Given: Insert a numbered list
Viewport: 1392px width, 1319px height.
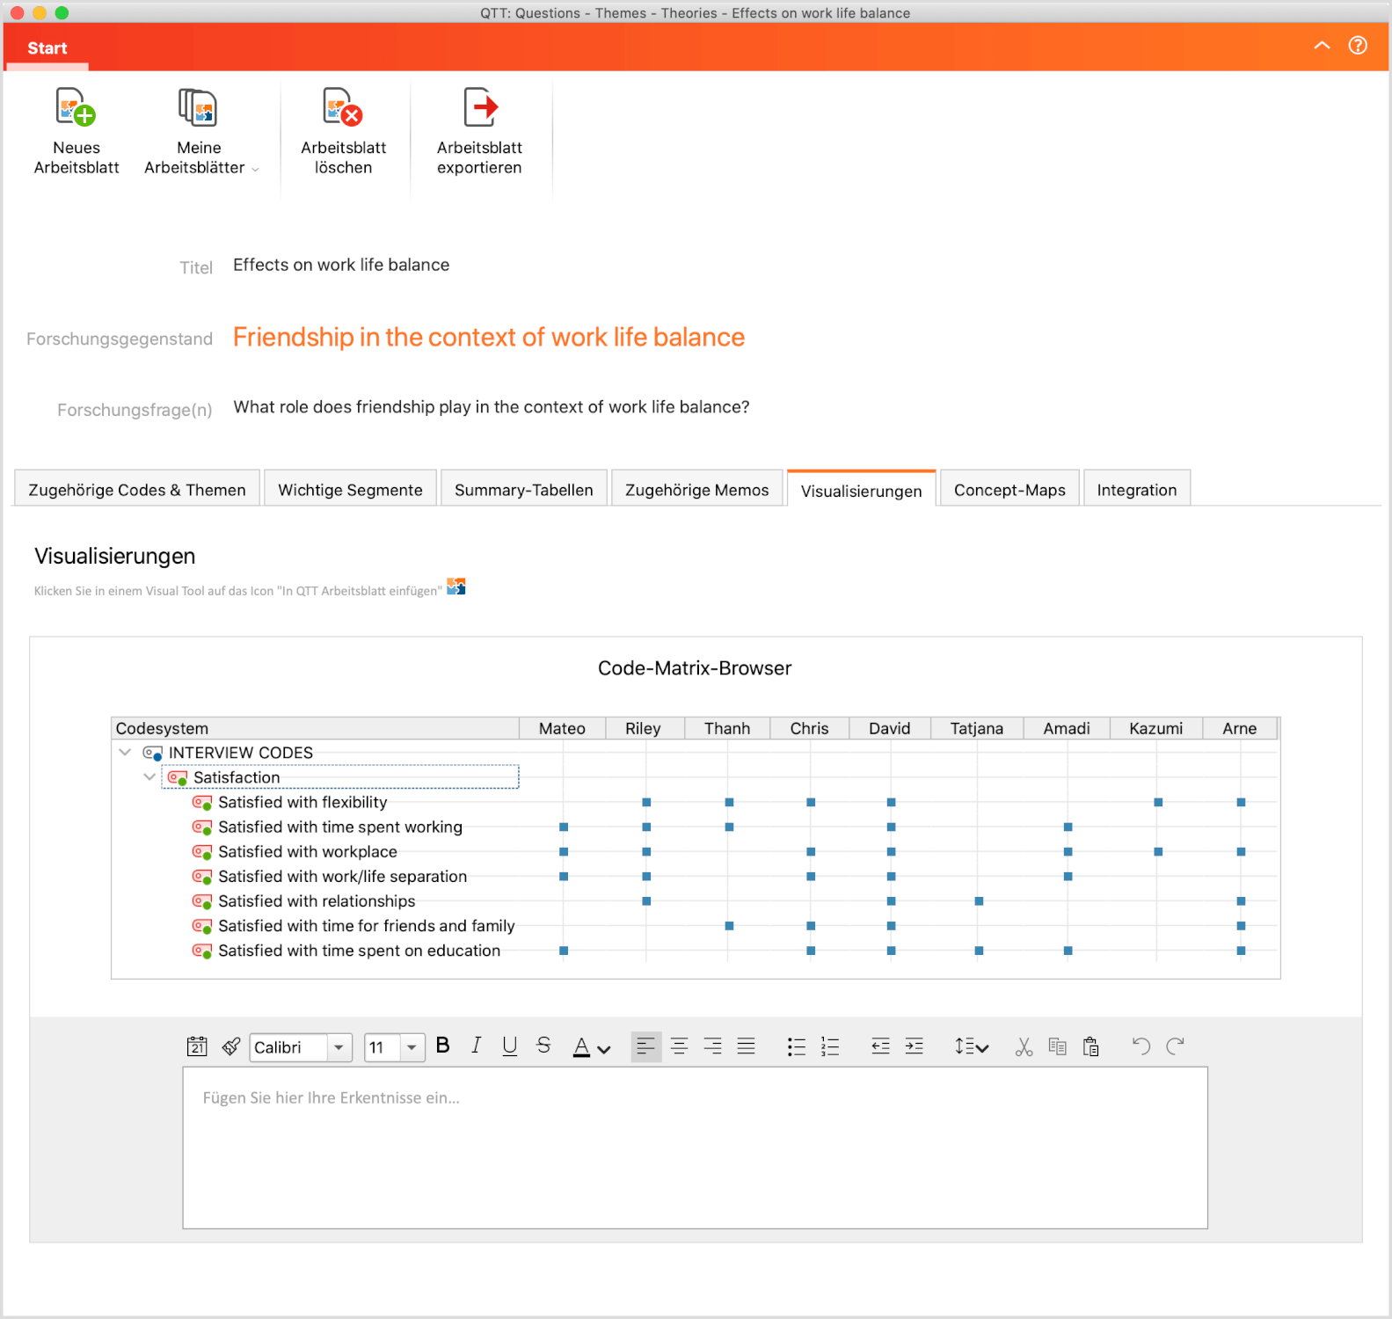Looking at the screenshot, I should pos(830,1046).
